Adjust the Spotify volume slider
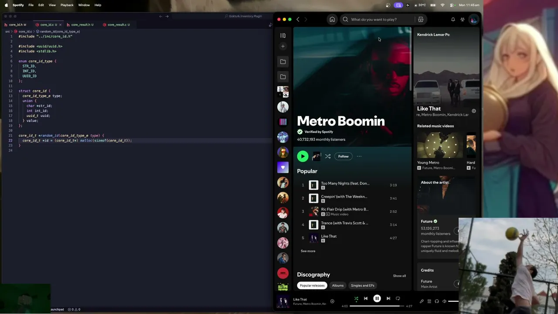 point(453,301)
